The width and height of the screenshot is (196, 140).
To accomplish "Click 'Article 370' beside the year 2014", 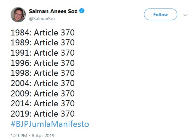I will 54,103.
